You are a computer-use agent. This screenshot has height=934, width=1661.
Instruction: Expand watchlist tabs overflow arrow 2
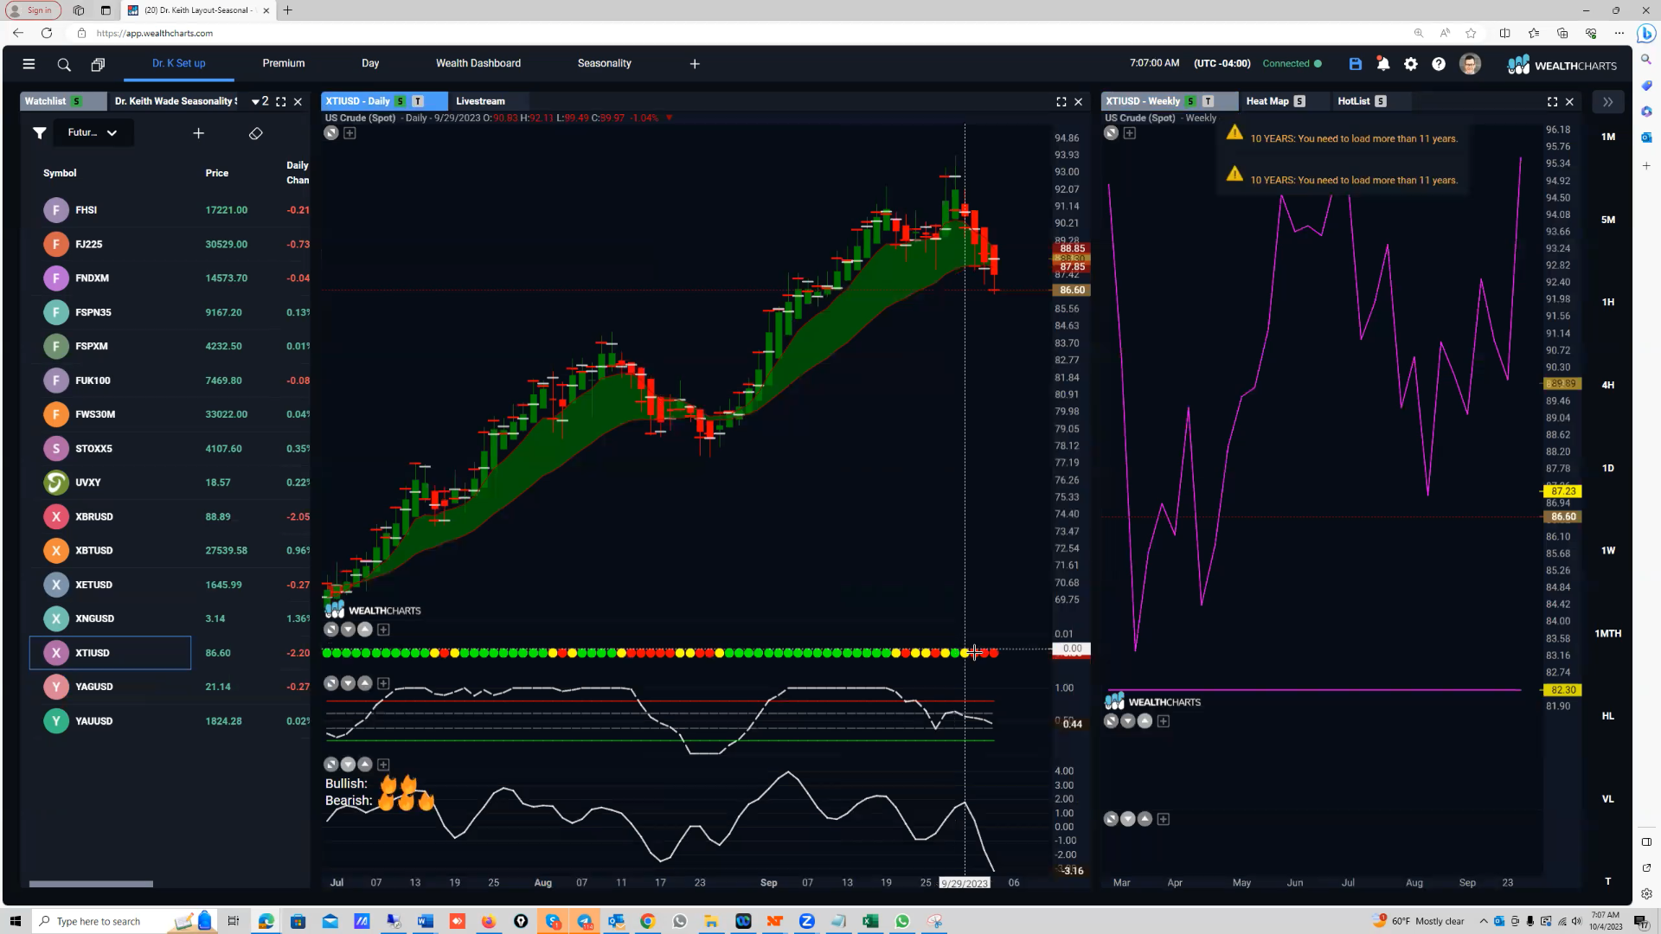[260, 101]
